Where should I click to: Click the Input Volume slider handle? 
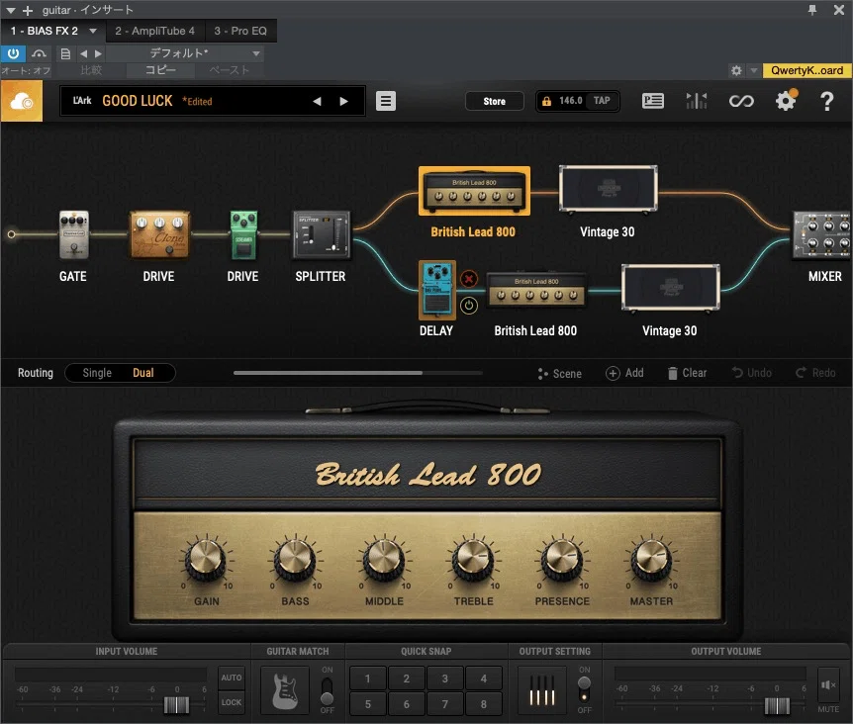(x=177, y=705)
